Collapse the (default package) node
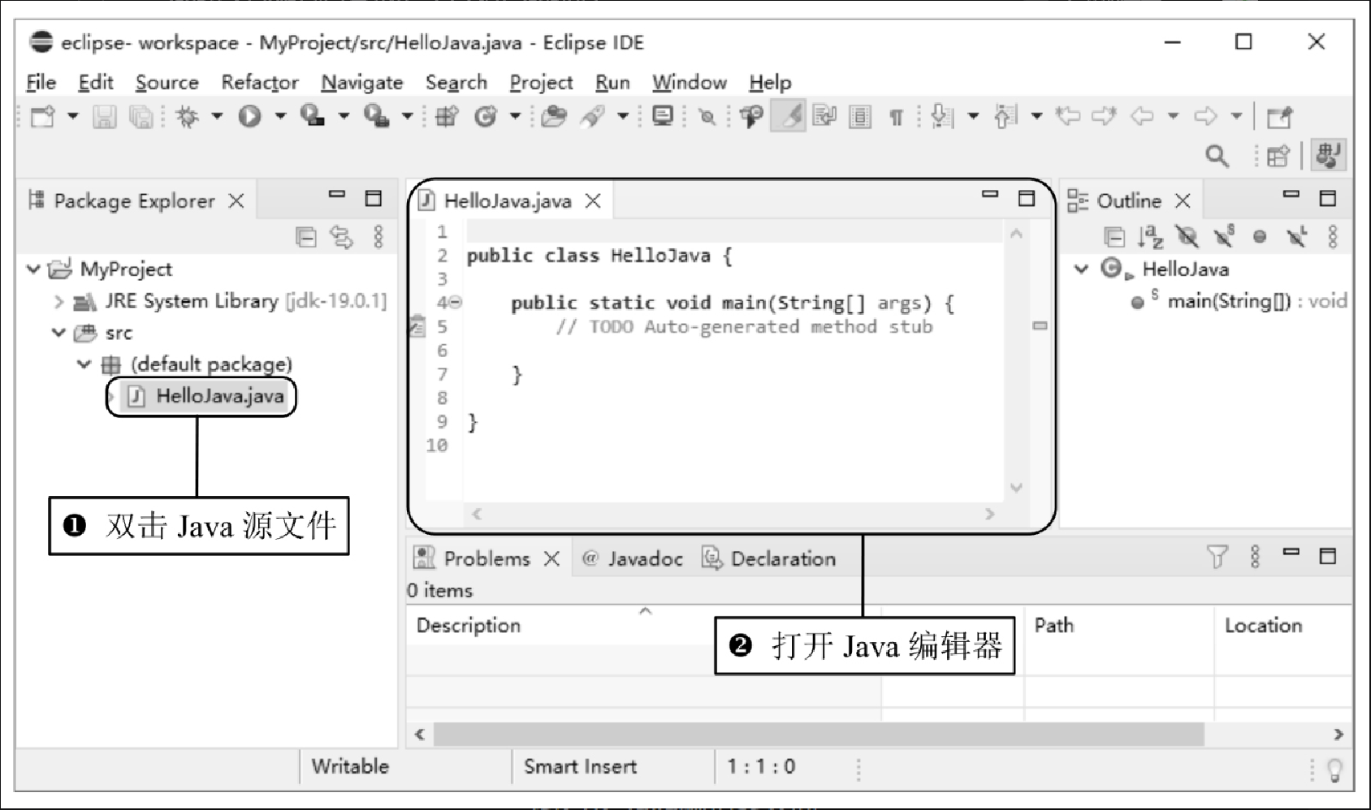The width and height of the screenshot is (1371, 810). pos(84,364)
